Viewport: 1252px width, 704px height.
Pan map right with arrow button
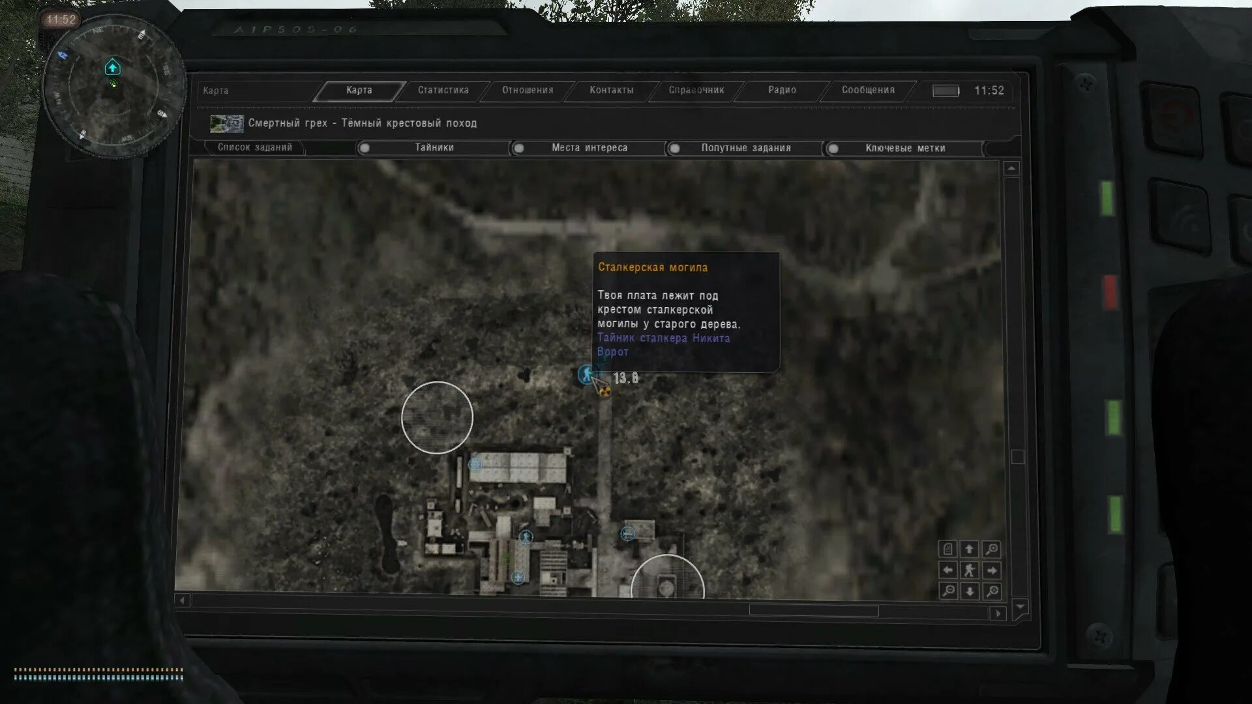(992, 570)
